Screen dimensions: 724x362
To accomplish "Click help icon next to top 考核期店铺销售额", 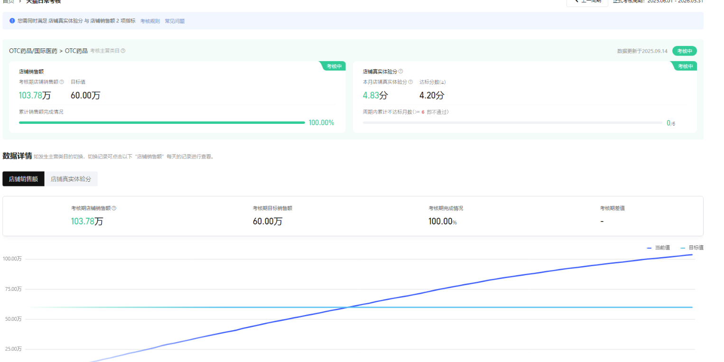I will pos(62,82).
